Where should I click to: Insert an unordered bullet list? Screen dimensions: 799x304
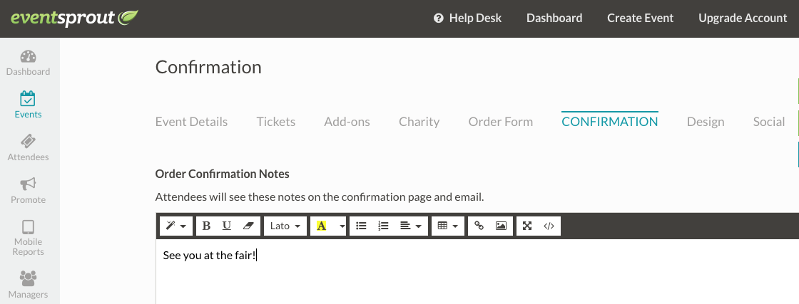point(361,226)
